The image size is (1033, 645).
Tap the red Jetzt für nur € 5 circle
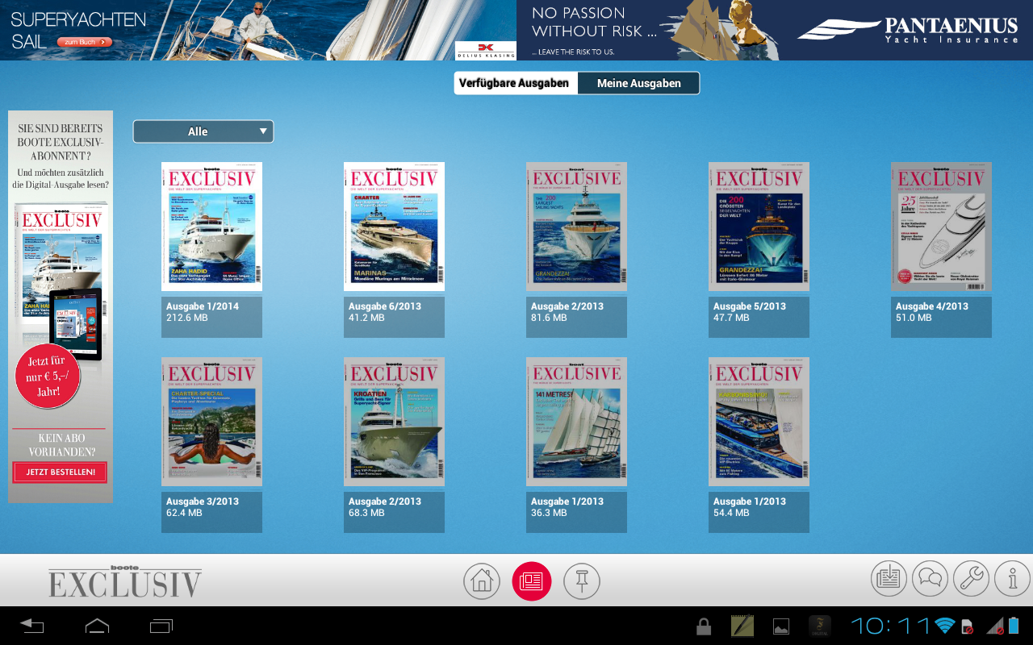coord(48,376)
